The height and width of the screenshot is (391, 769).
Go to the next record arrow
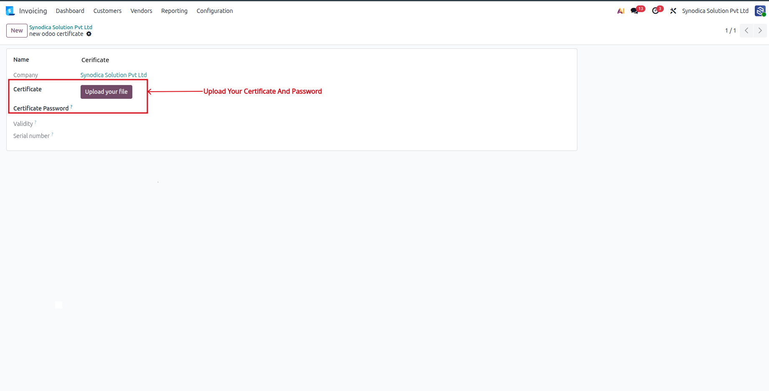760,30
